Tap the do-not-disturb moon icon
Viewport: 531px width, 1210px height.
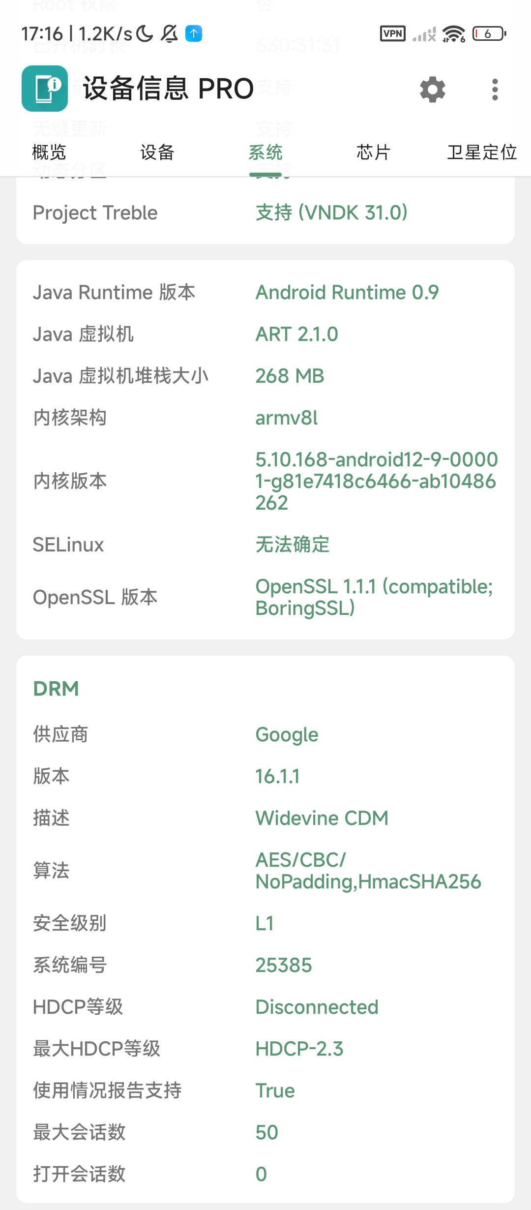pyautogui.click(x=145, y=33)
